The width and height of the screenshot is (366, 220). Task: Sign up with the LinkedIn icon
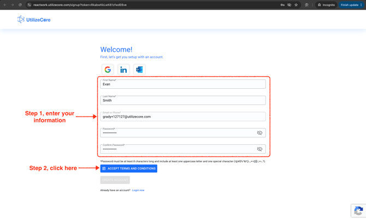tap(123, 69)
